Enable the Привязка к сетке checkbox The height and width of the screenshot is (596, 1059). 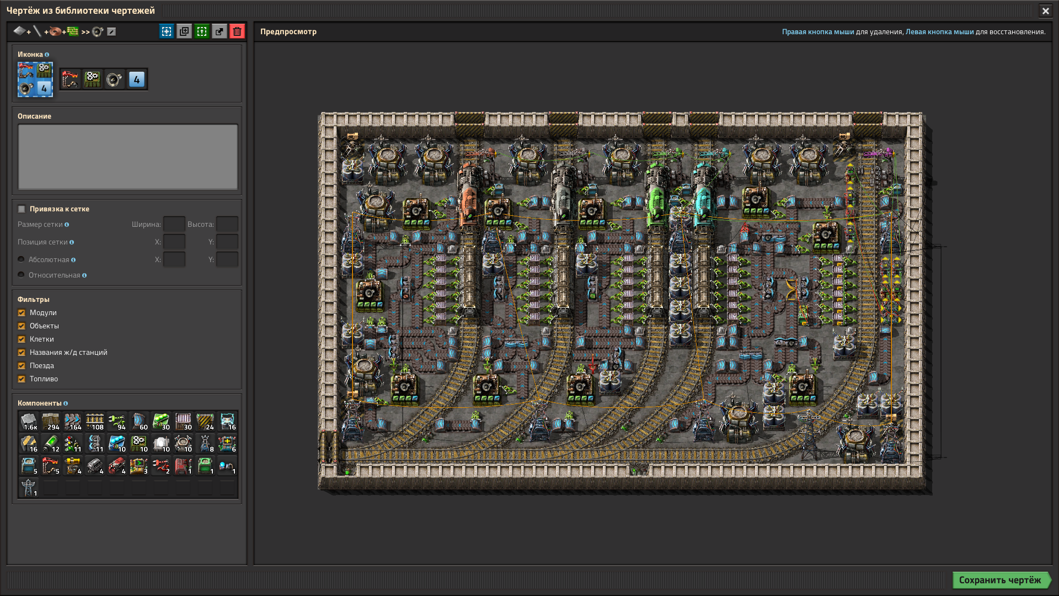coord(22,209)
